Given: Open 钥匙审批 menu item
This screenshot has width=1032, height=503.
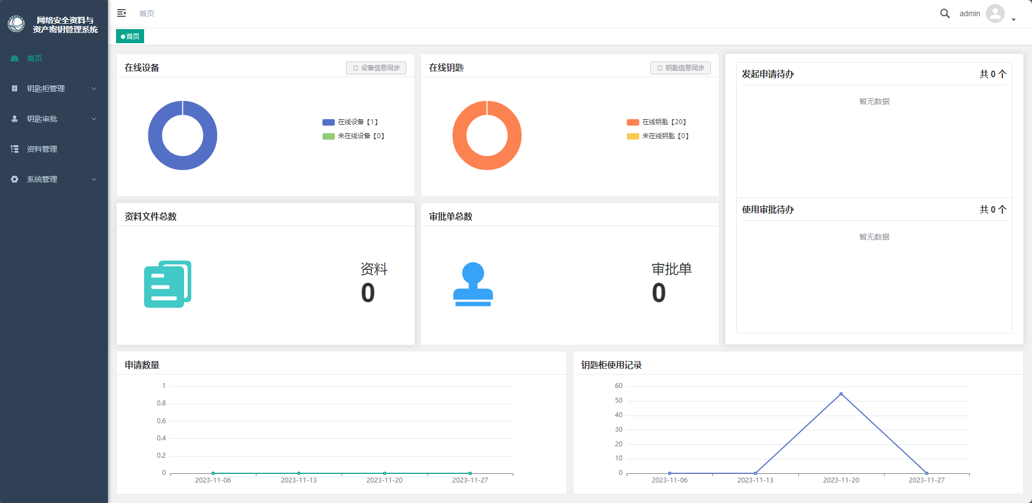Looking at the screenshot, I should tap(54, 119).
